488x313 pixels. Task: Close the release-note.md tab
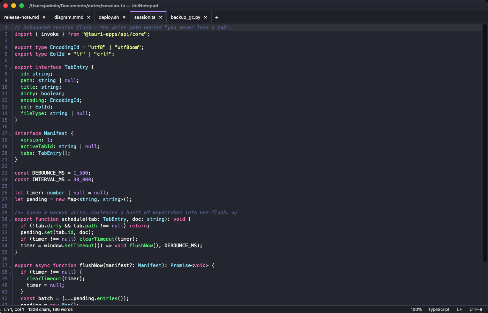(44, 17)
